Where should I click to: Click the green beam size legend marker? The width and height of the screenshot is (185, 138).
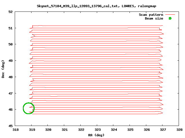click(170, 18)
